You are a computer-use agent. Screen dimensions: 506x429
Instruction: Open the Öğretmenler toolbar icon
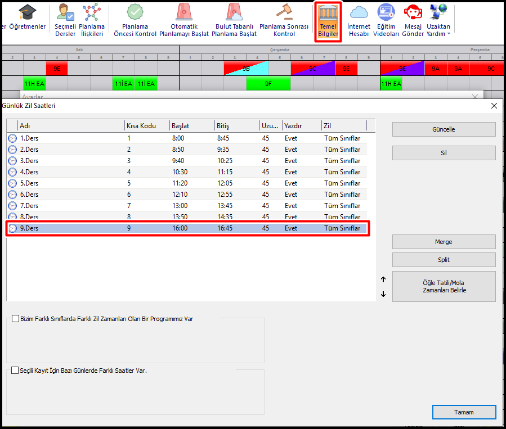[x=27, y=18]
